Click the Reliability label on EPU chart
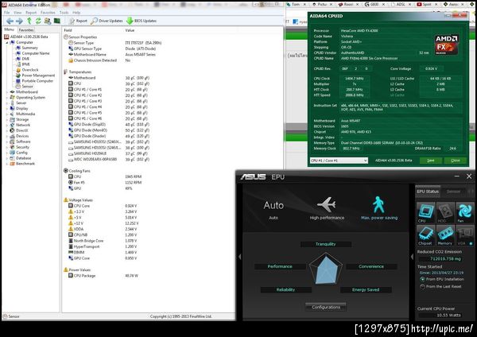The height and width of the screenshot is (337, 477). [x=285, y=289]
